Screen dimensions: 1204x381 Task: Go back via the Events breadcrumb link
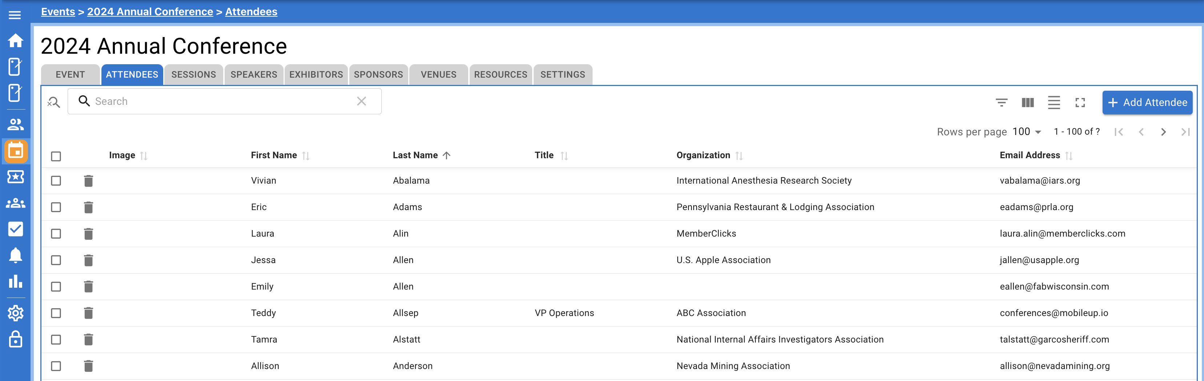[58, 11]
